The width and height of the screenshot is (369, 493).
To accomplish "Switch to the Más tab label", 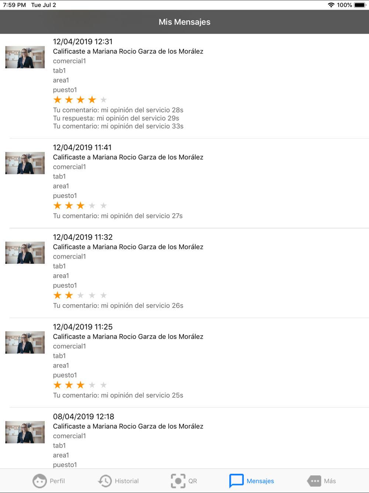I will coord(330,481).
